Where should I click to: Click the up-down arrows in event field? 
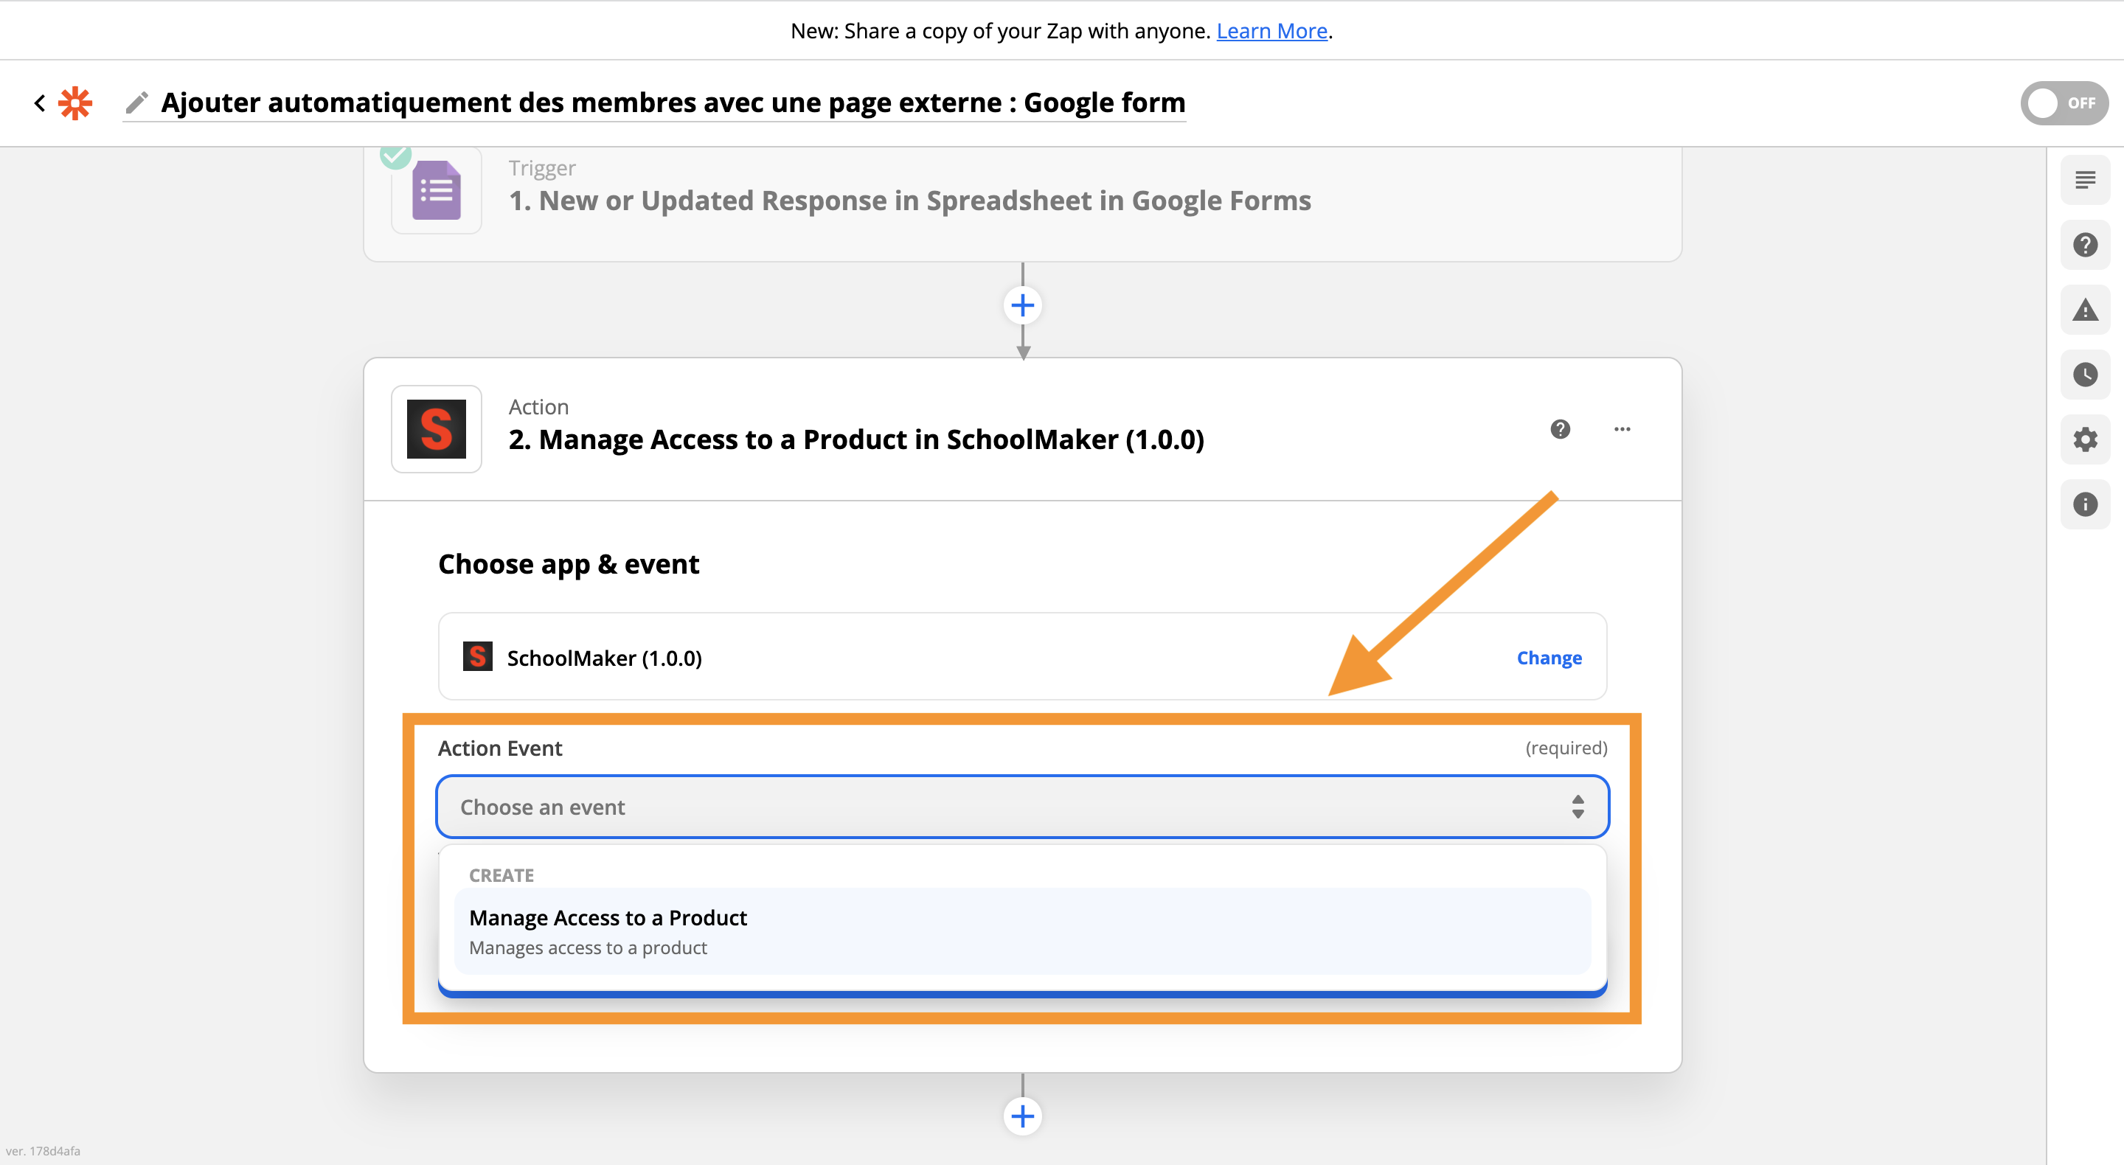(1577, 807)
